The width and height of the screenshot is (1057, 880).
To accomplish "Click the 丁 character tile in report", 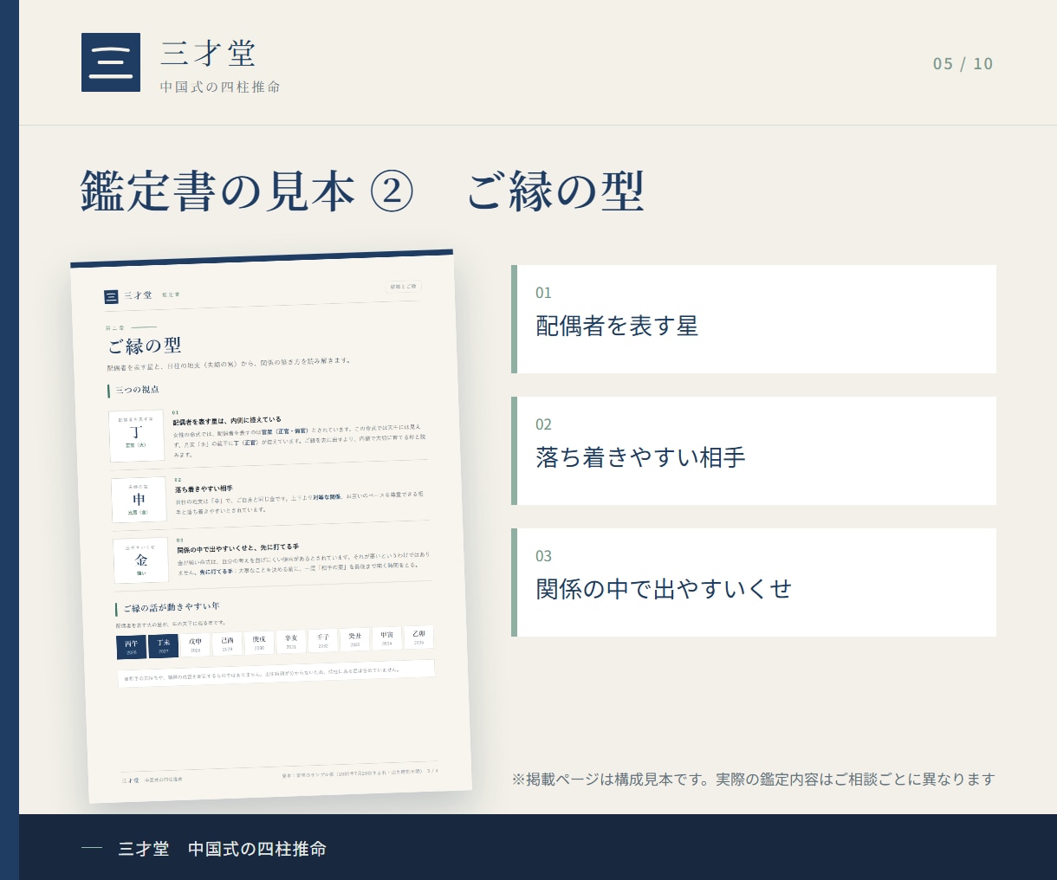I will (137, 435).
